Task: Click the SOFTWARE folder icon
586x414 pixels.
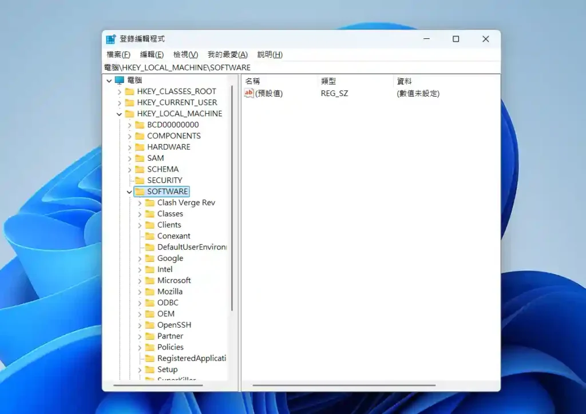Action: coord(140,192)
